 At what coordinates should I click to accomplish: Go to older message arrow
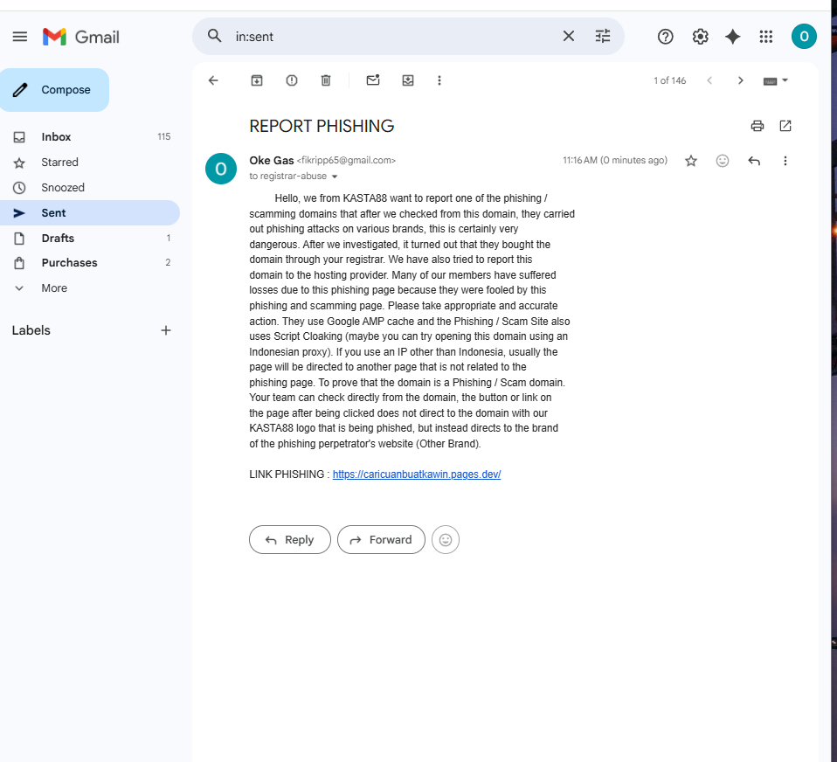coord(740,80)
